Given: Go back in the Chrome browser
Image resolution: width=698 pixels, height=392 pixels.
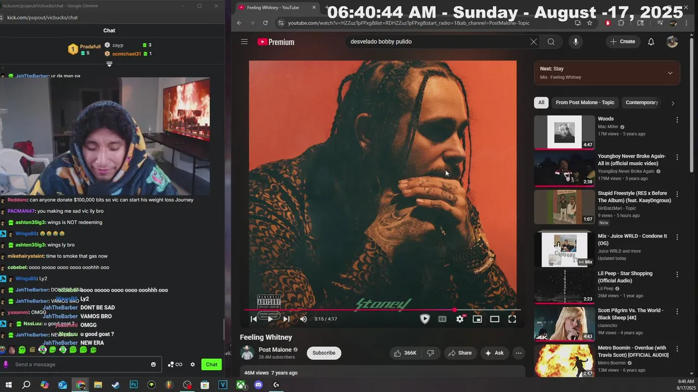Looking at the screenshot, I should click(x=239, y=23).
